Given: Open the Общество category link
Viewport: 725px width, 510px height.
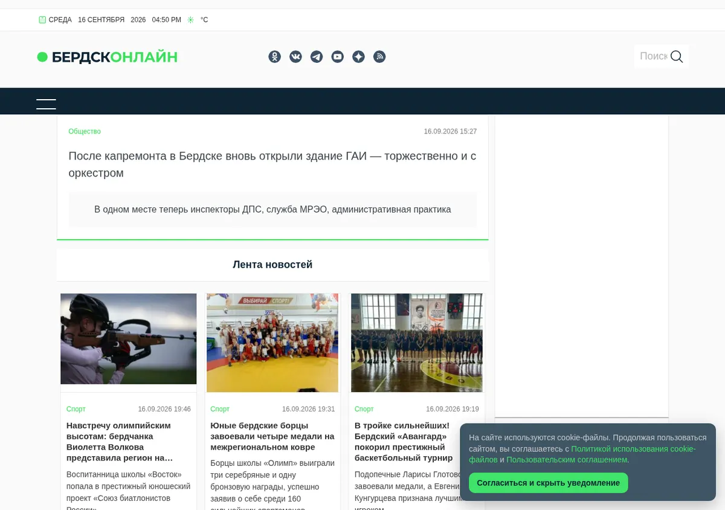Looking at the screenshot, I should (85, 131).
